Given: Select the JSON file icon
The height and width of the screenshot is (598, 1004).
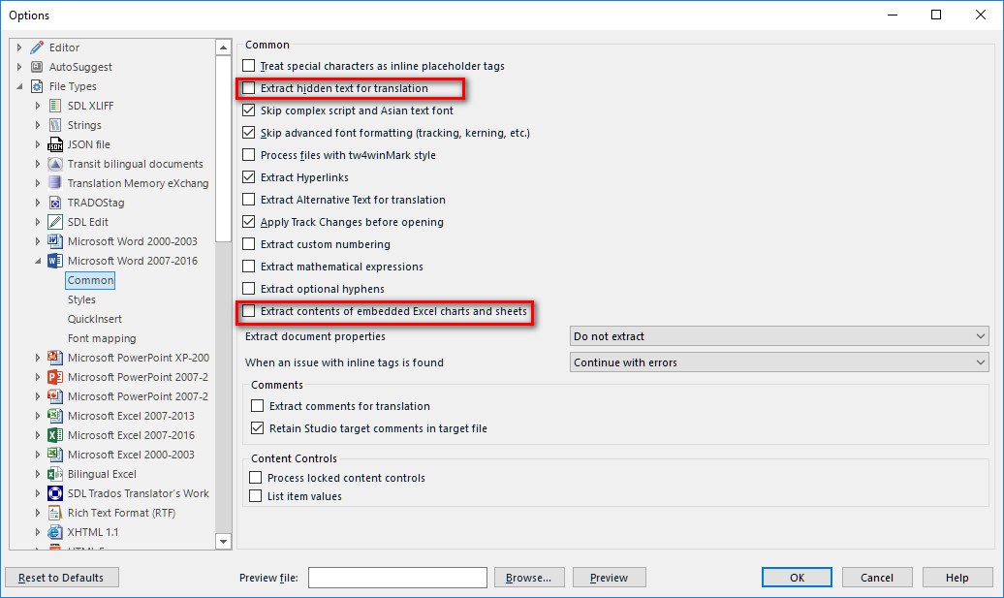Looking at the screenshot, I should [55, 144].
